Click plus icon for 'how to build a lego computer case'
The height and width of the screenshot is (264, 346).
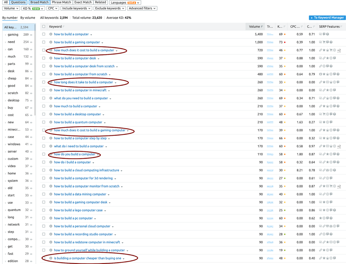(x=51, y=210)
